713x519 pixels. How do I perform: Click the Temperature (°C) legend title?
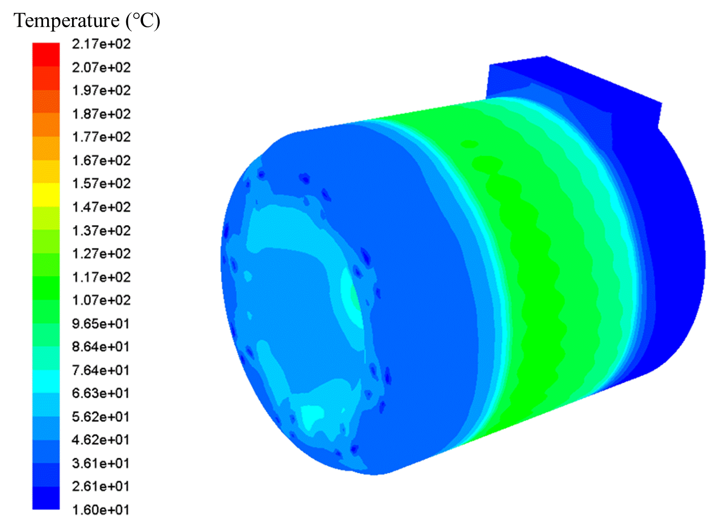click(87, 20)
